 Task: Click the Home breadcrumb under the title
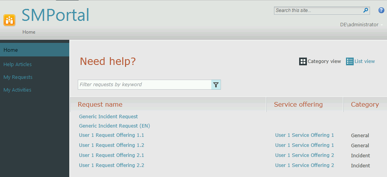click(29, 32)
